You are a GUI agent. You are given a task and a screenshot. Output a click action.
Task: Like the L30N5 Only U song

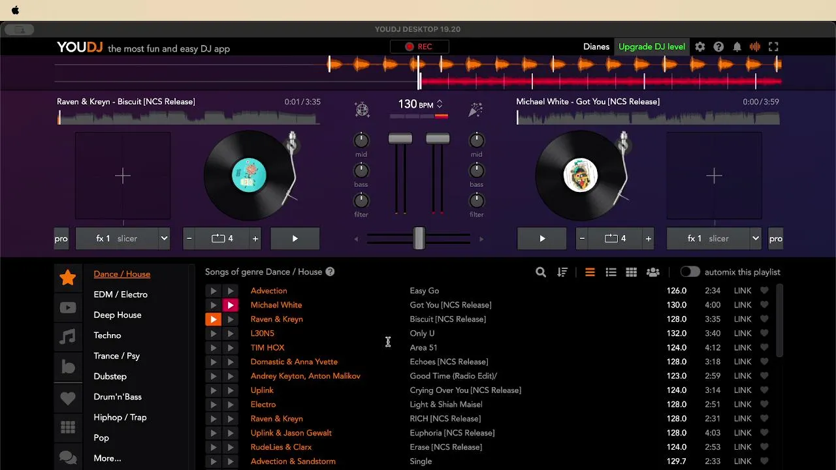pos(764,334)
